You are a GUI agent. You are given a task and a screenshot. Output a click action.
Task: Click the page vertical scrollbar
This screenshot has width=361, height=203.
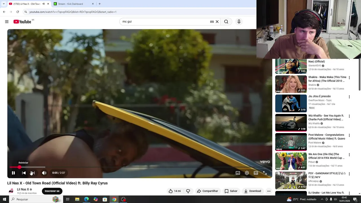point(359,75)
